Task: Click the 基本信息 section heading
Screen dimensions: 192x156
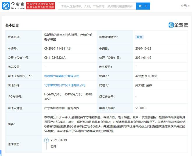Action: tap(12, 25)
